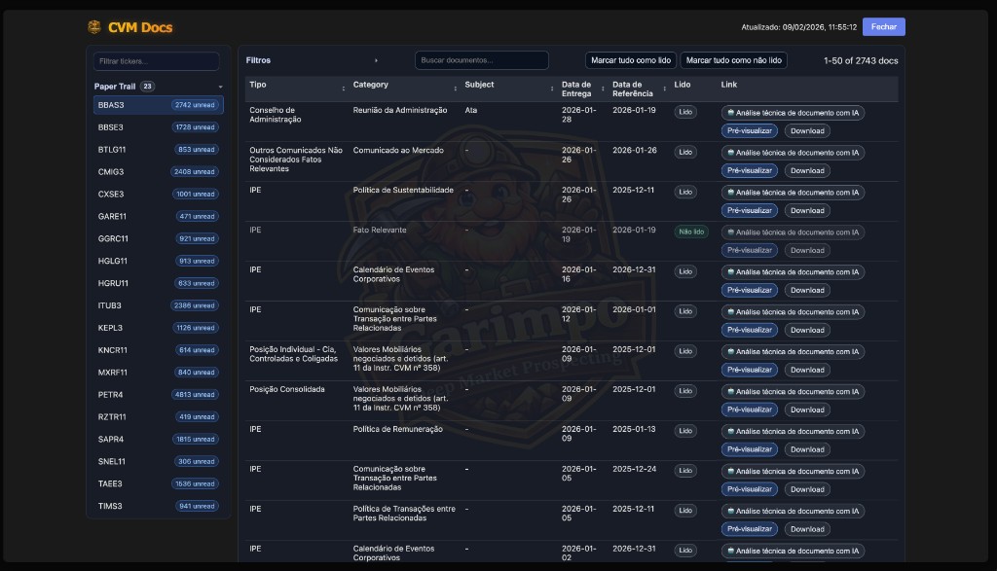Click the Buscar documentos search field

(481, 60)
